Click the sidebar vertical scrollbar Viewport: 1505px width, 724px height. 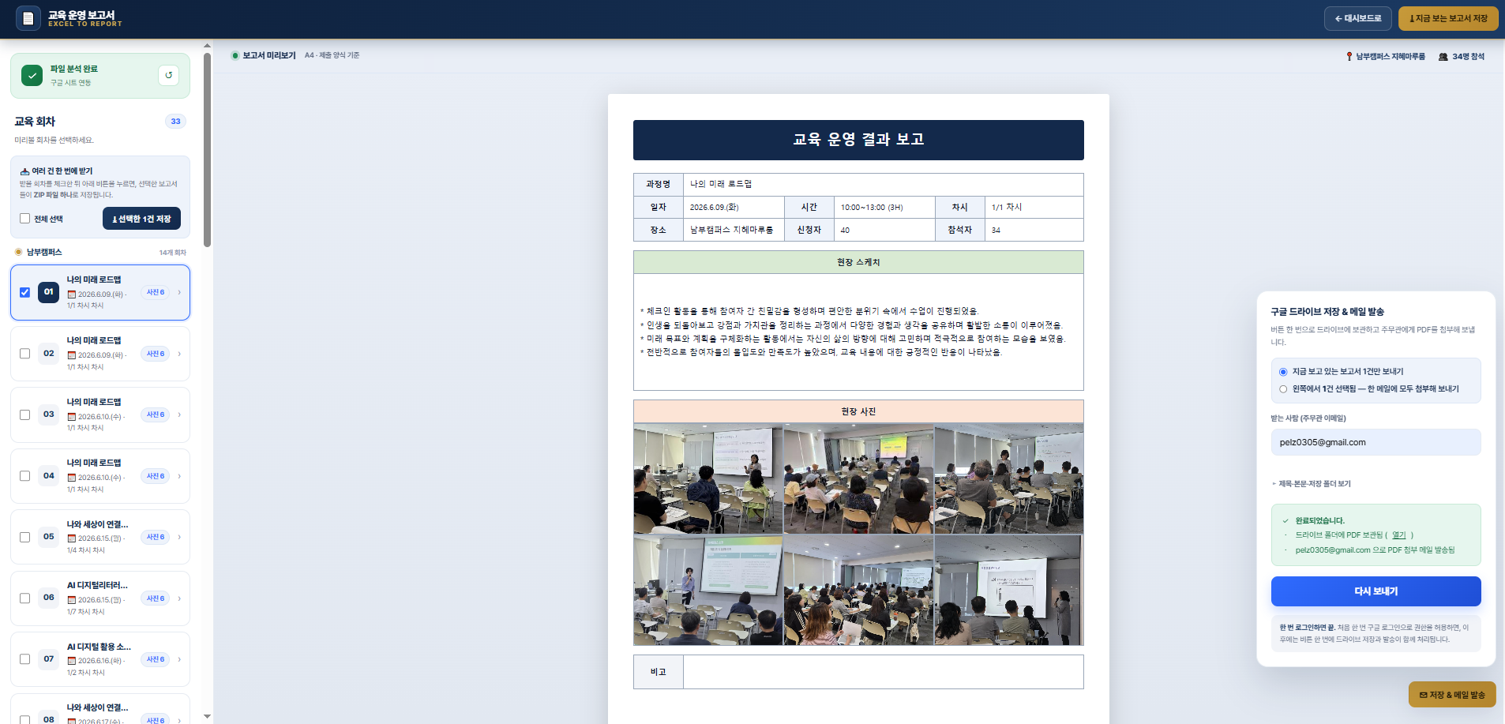coord(207,150)
